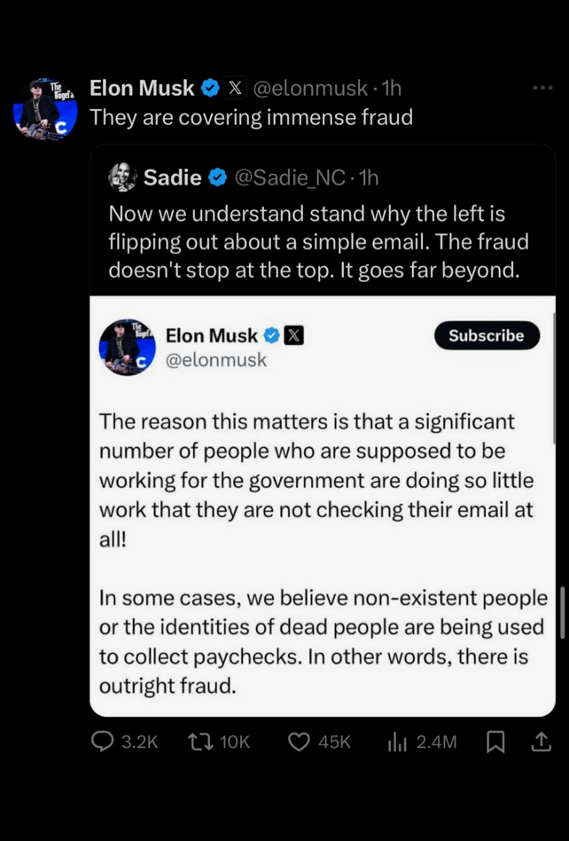
Task: Open the 'They are covering immense fraud' post text
Action: tap(251, 117)
